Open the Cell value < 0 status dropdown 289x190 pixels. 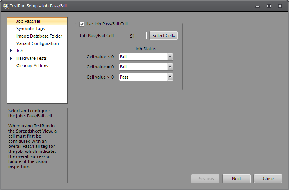point(170,57)
